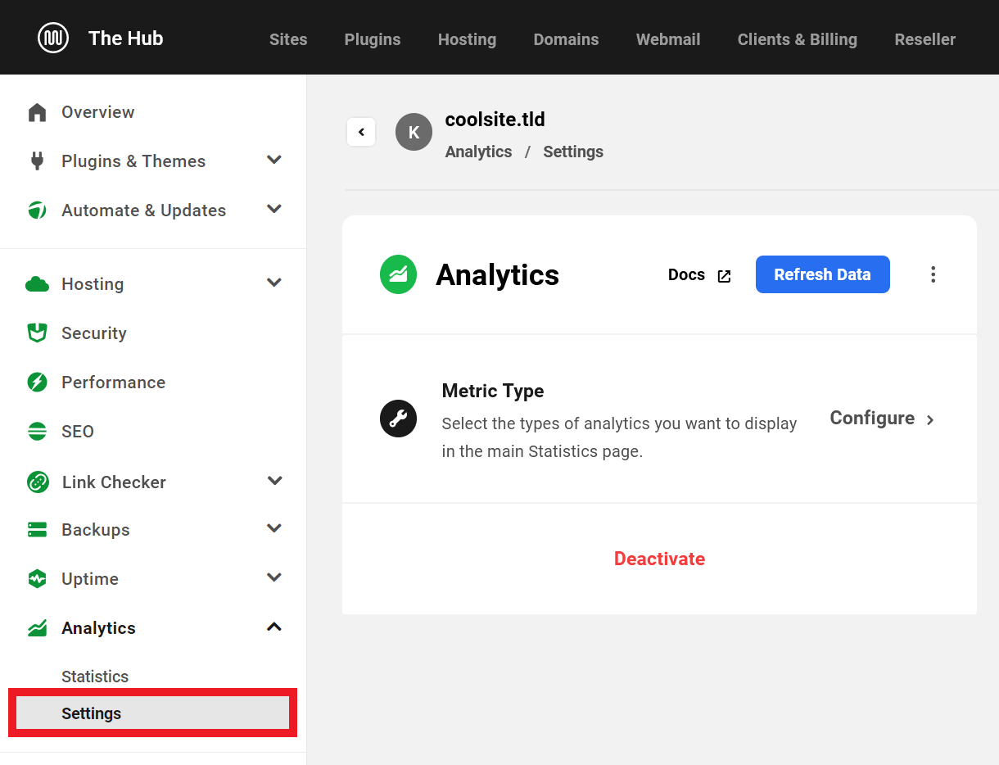Click Configure for Metric Type

coord(872,418)
